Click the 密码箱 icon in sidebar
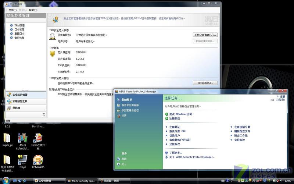294x184 pixels. [9, 108]
